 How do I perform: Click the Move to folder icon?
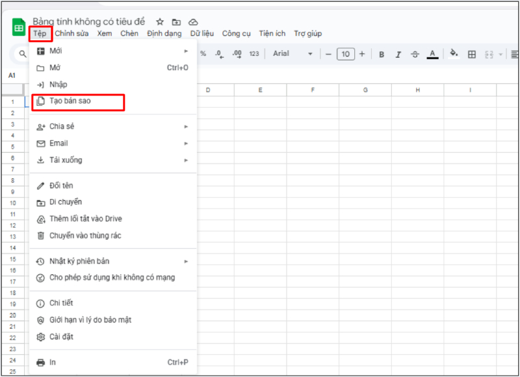(177, 21)
